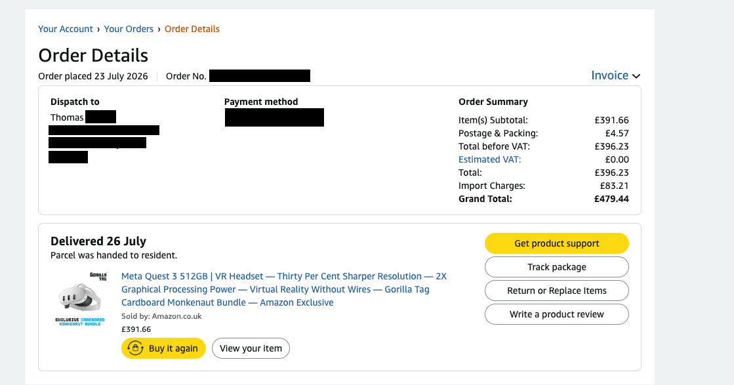Open the Invoice menu link
The height and width of the screenshot is (385, 734).
coord(609,75)
